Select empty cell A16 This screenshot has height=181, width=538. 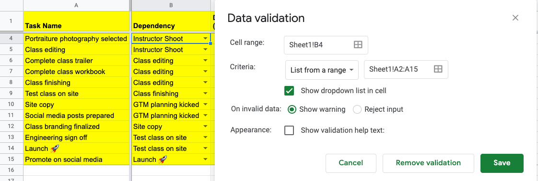pos(76,170)
